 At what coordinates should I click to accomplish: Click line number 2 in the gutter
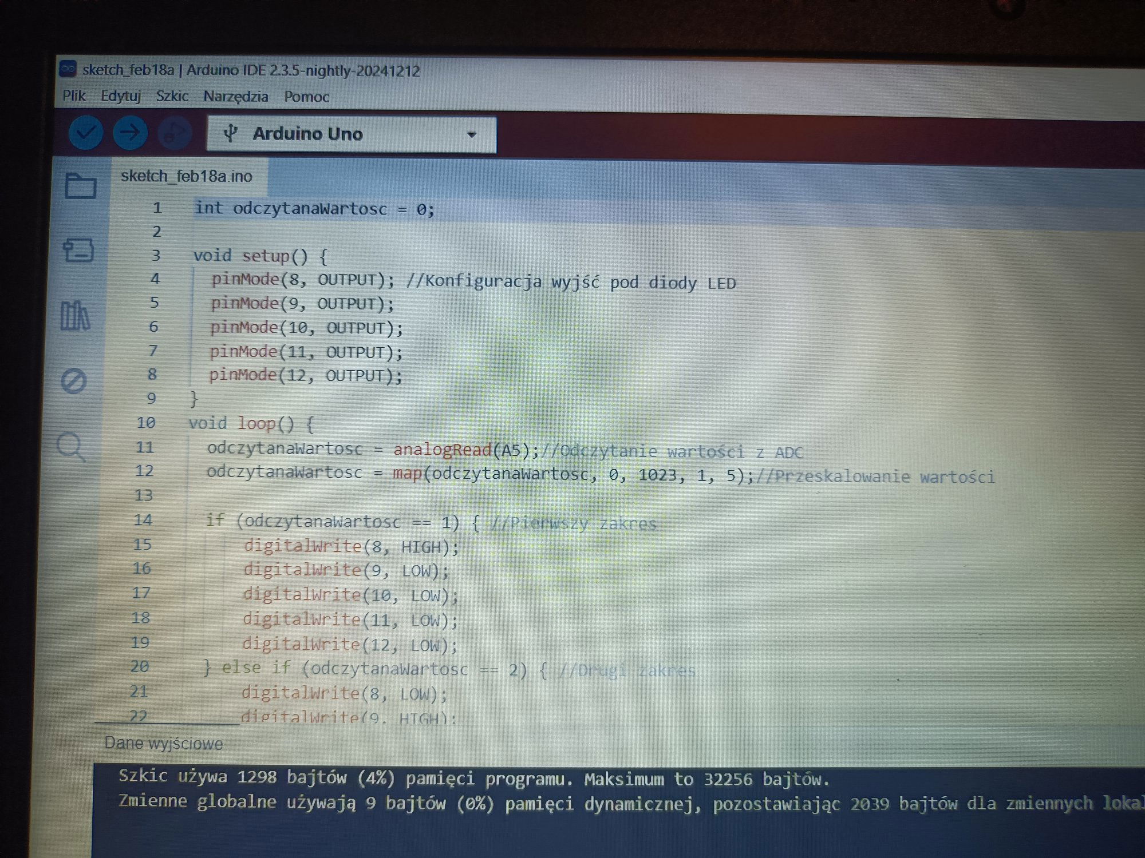click(156, 232)
